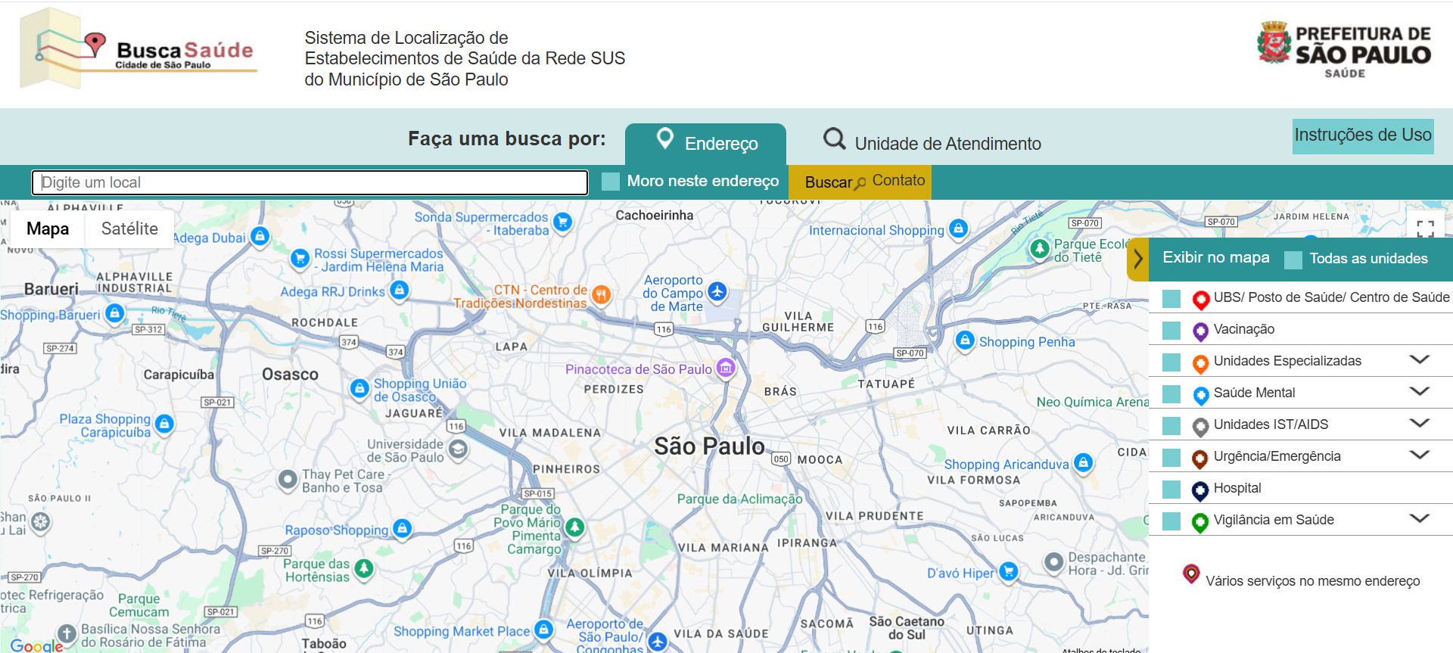The width and height of the screenshot is (1453, 653).
Task: Click the Shopping Penha map pin
Action: pyautogui.click(x=965, y=340)
